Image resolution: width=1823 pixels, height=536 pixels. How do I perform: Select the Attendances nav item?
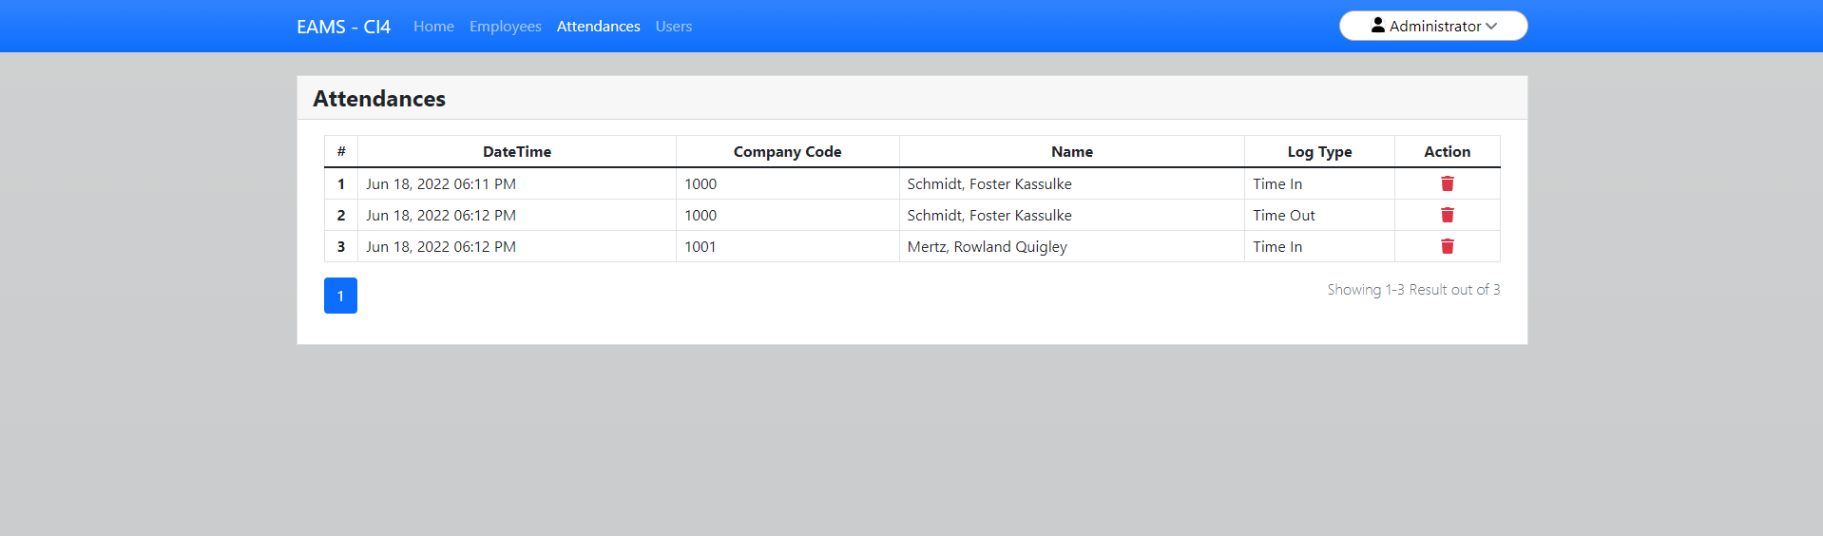click(599, 27)
